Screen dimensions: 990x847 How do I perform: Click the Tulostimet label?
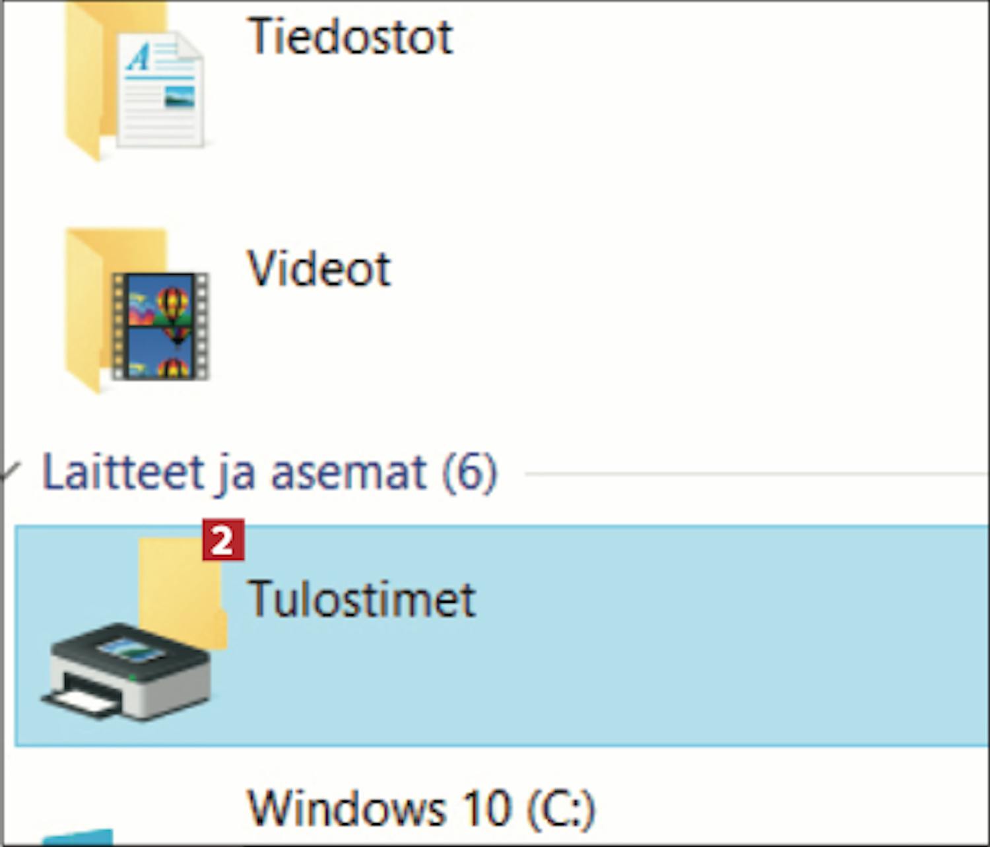361,599
